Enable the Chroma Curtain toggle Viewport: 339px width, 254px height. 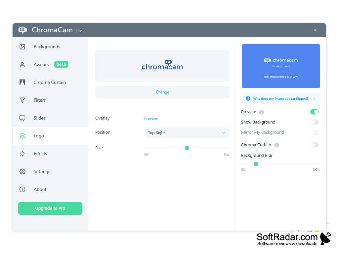(314, 145)
